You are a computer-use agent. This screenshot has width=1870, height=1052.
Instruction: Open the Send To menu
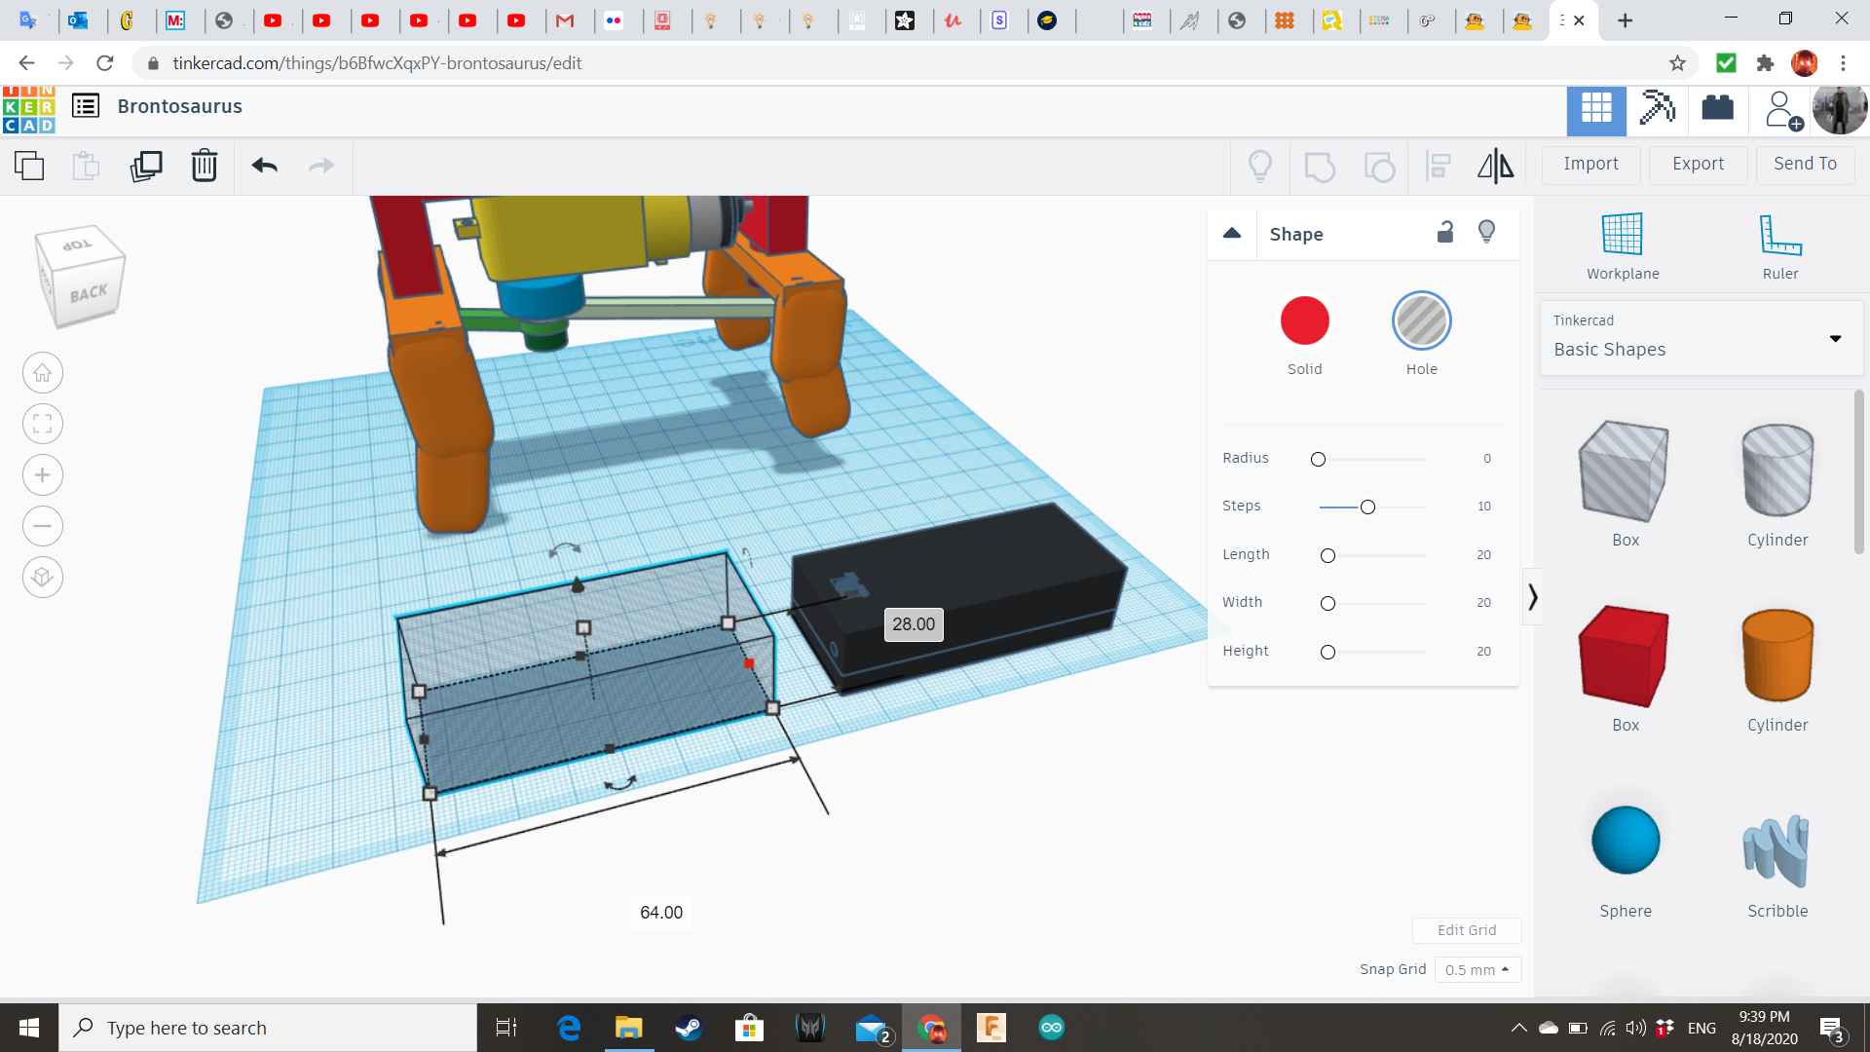(x=1805, y=164)
